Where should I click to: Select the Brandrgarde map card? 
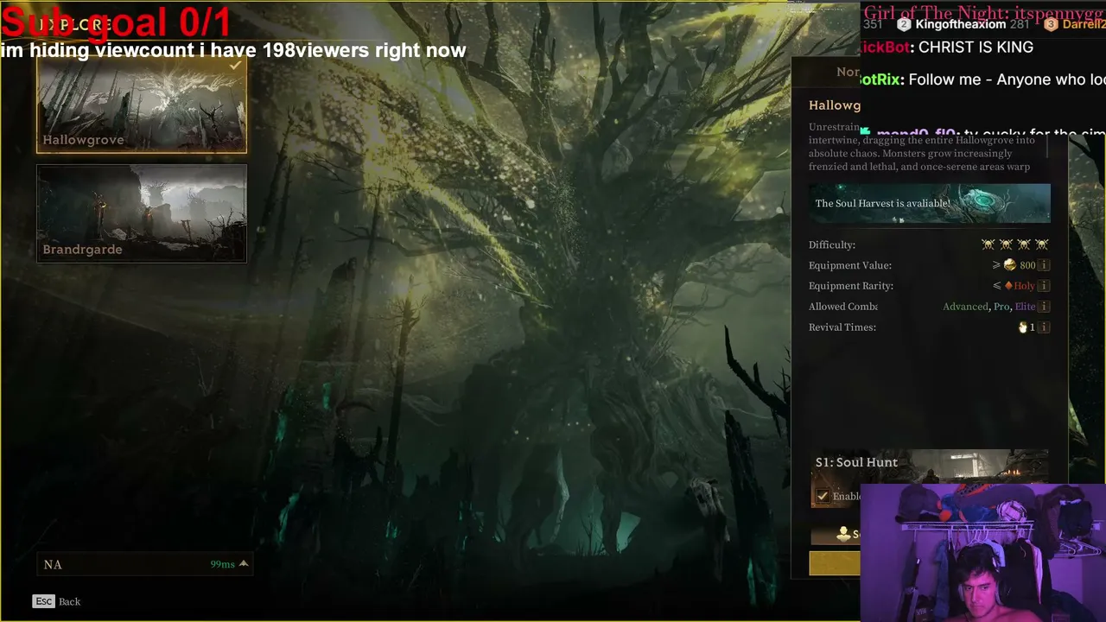tap(142, 213)
